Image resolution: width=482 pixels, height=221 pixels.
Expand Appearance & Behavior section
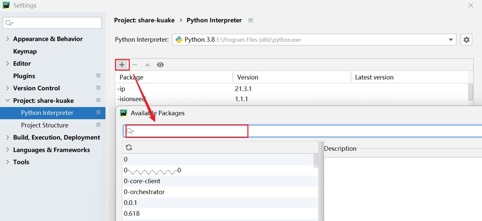pos(8,39)
